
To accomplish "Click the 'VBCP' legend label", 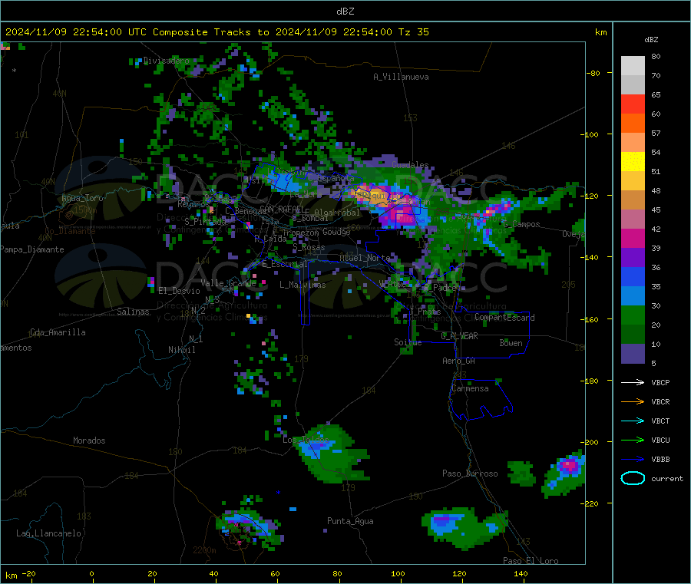I will (x=660, y=382).
